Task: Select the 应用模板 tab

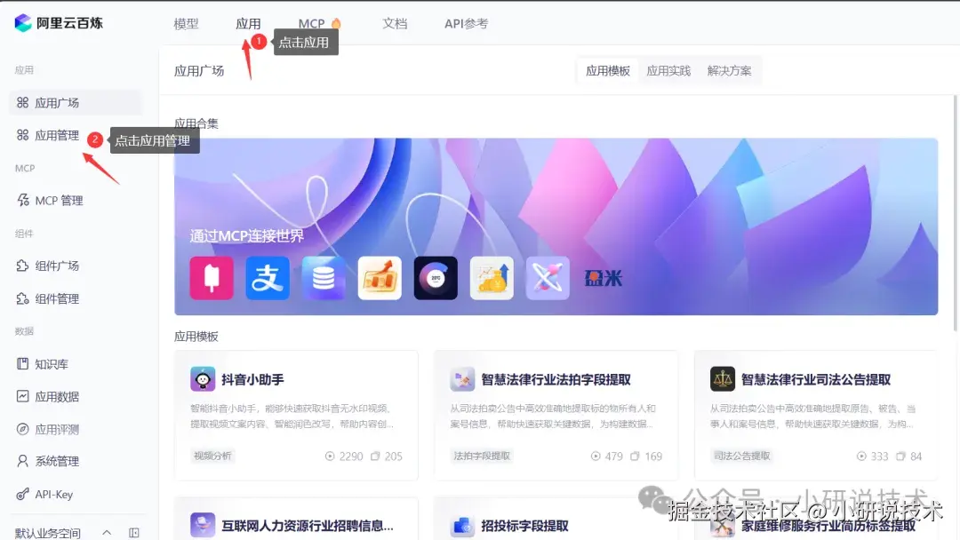Action: [608, 71]
